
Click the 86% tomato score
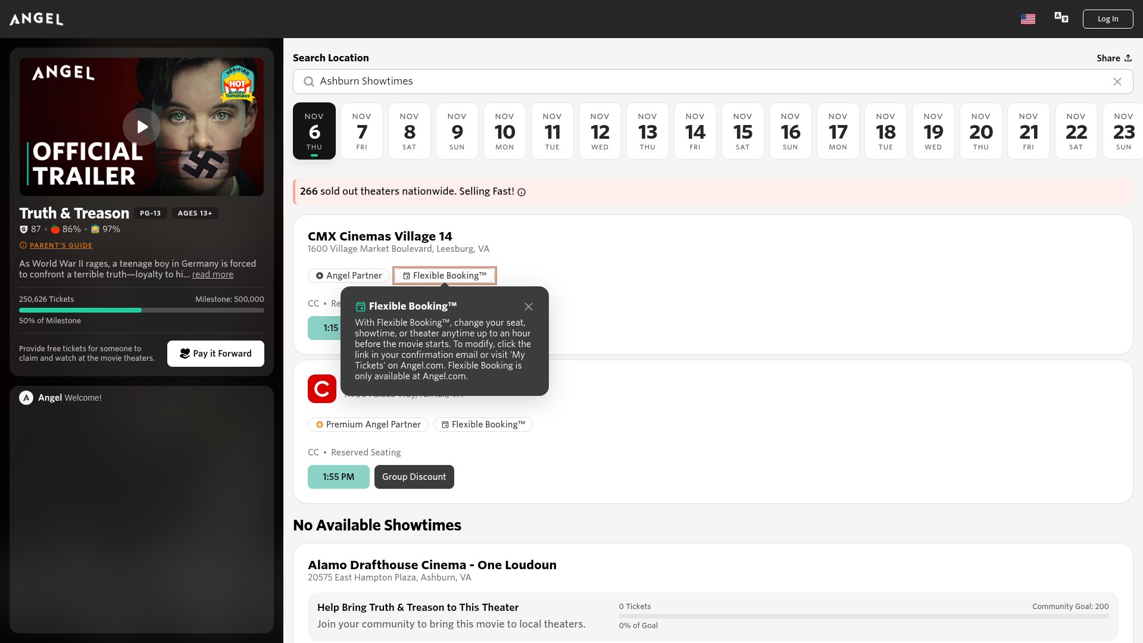click(66, 229)
